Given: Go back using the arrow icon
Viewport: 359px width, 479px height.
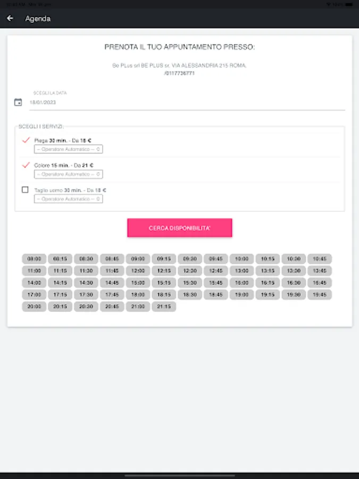Looking at the screenshot, I should coord(10,18).
